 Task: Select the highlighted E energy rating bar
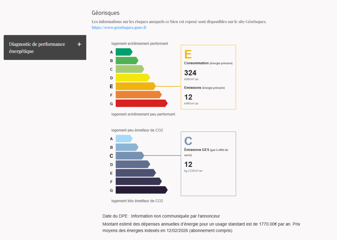coord(135,86)
